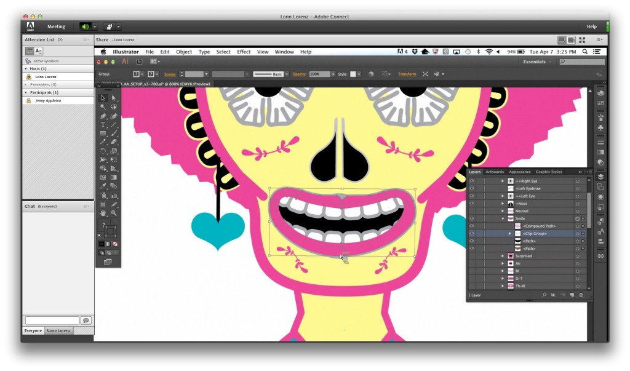Click the Delete Selection trash icon in Layers
The height and width of the screenshot is (371, 630).
[581, 295]
